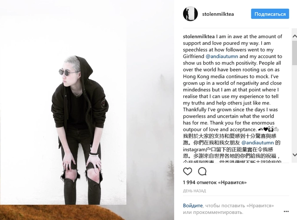Click the scrollbar track below thumb
Viewport: 297px width, 220px height.
294,108
